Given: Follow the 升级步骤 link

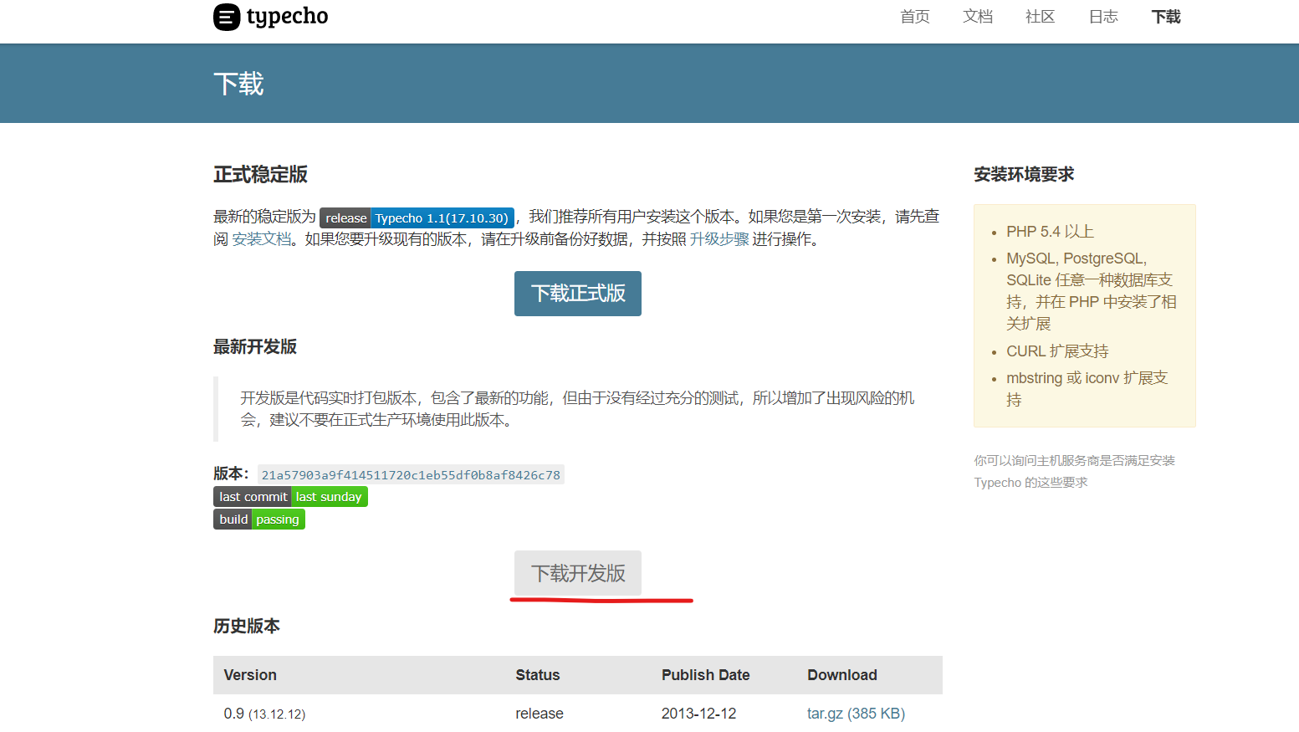Looking at the screenshot, I should click(x=719, y=239).
